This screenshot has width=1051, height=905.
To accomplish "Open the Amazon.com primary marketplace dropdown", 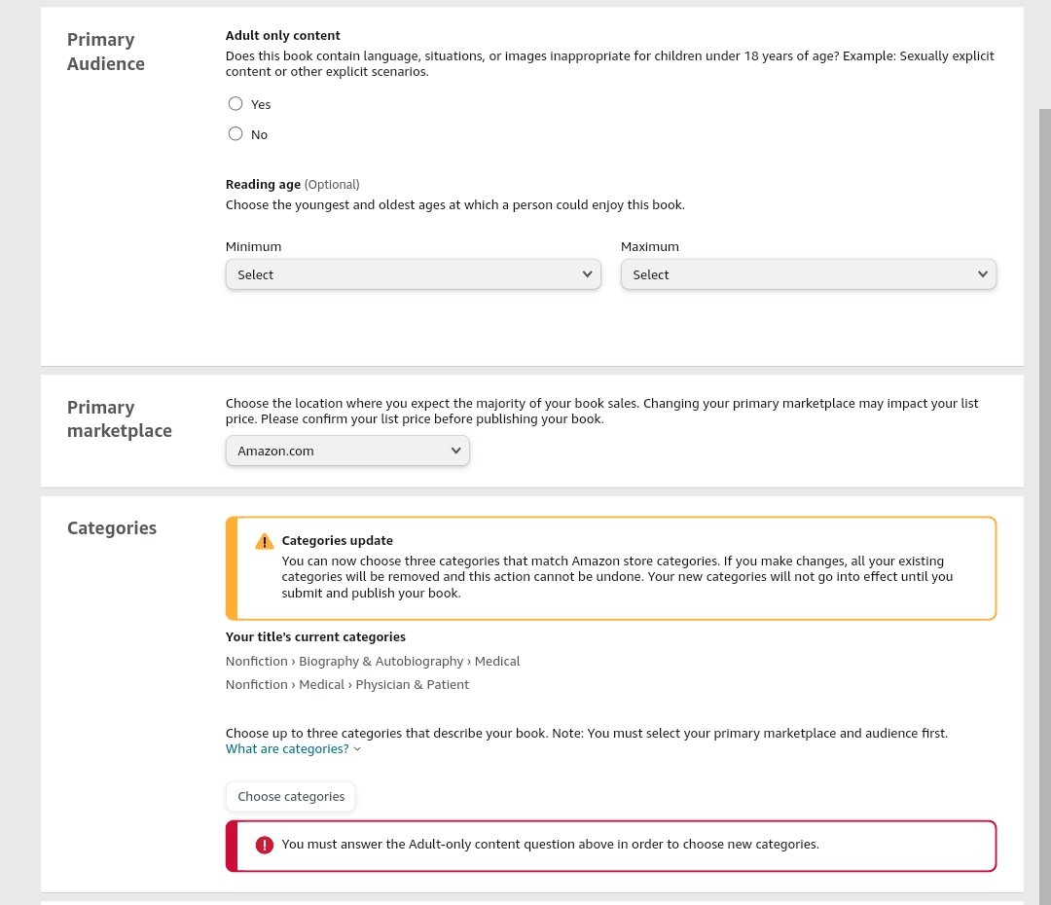I will click(347, 452).
